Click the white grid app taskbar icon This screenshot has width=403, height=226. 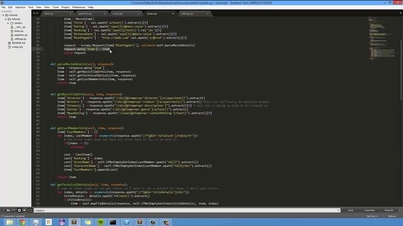(x=48, y=222)
